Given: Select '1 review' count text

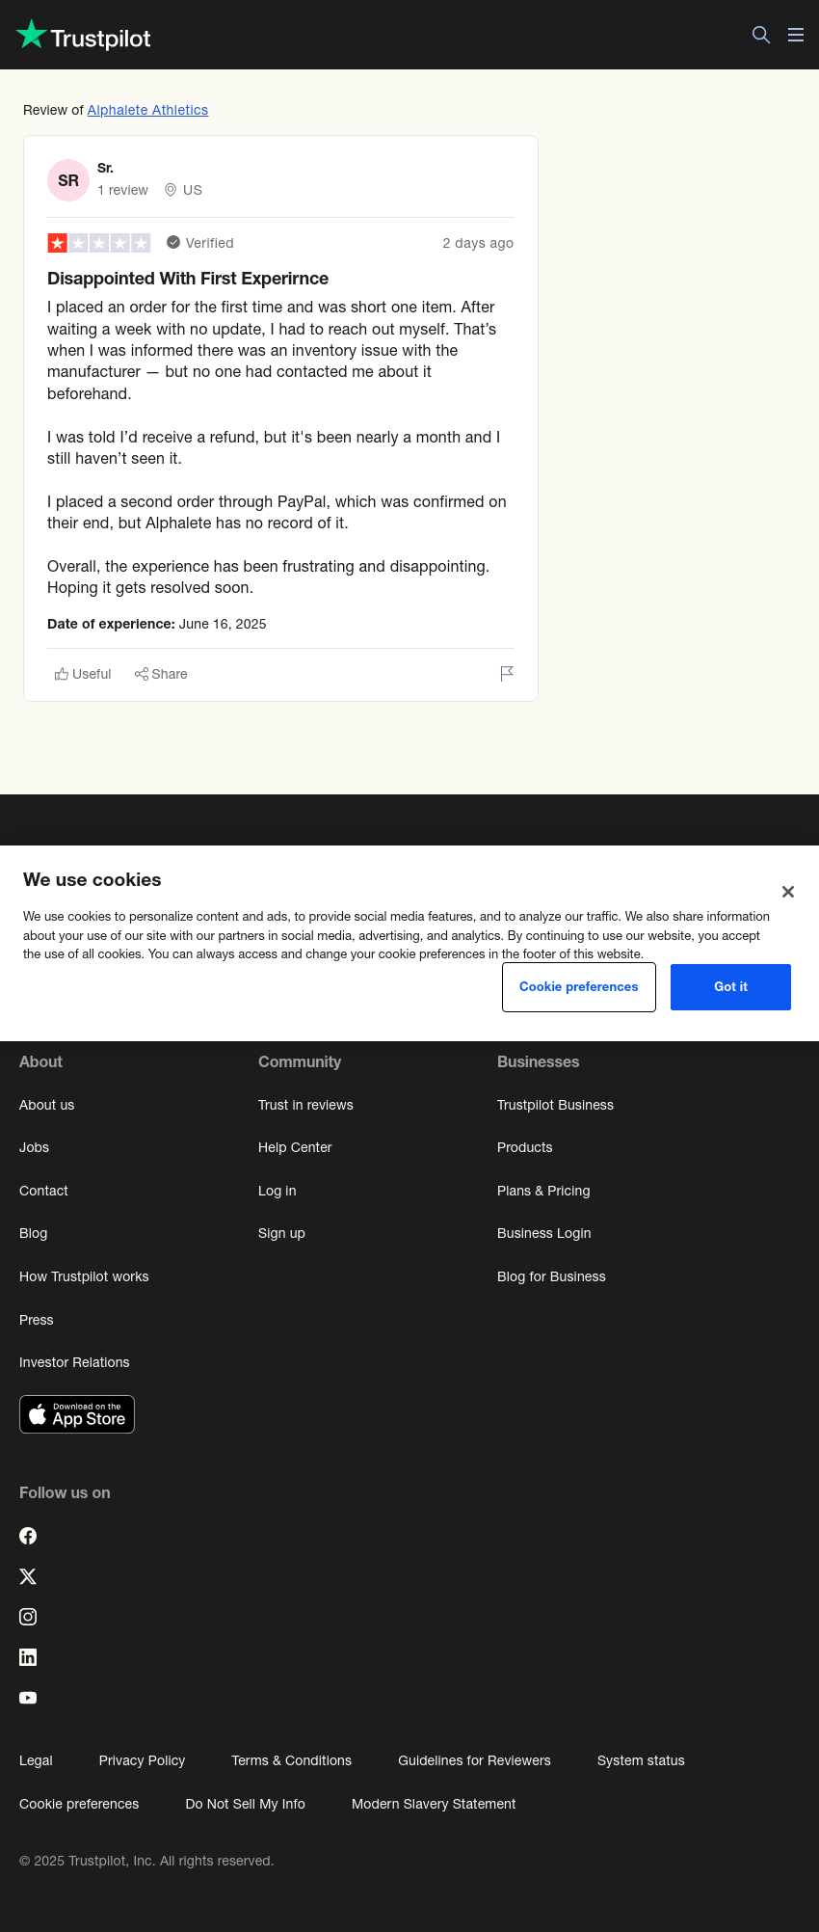Looking at the screenshot, I should pos(122,190).
